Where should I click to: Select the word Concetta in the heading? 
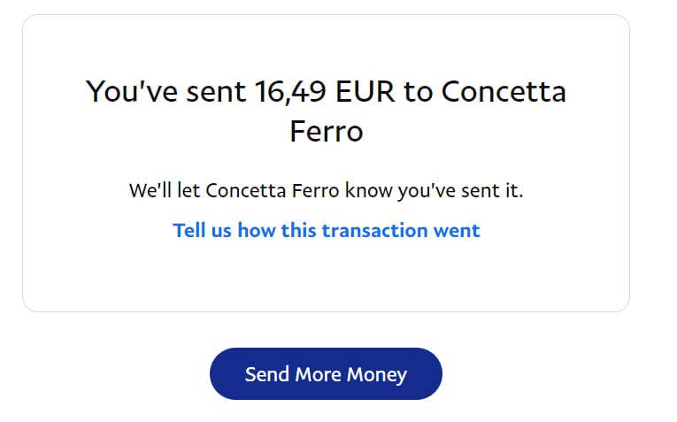click(x=504, y=91)
